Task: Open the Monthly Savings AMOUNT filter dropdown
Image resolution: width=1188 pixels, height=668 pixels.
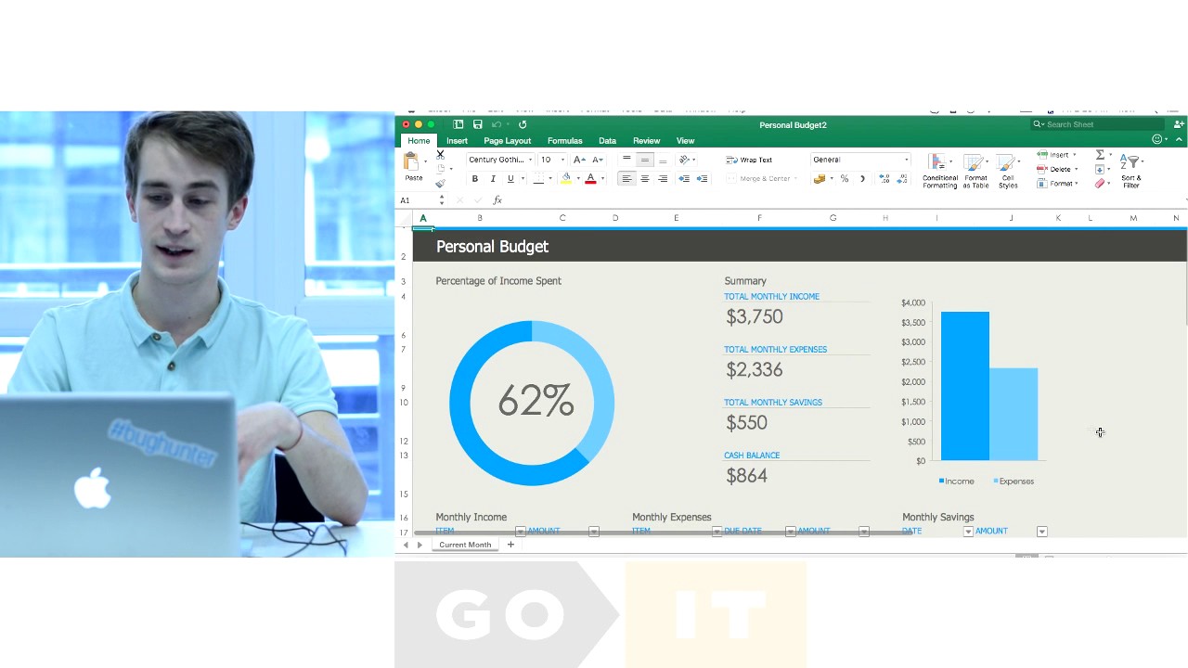Action: (x=1041, y=532)
